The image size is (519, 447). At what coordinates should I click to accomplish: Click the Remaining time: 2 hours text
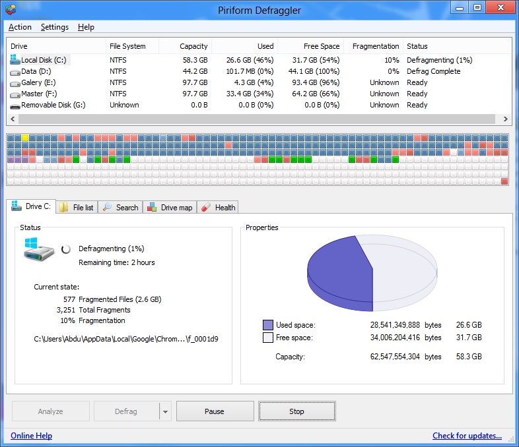click(x=116, y=262)
